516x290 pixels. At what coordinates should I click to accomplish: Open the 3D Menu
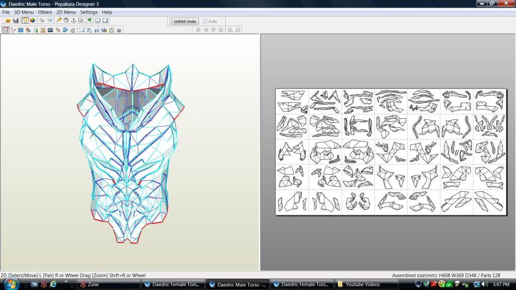[x=24, y=12]
